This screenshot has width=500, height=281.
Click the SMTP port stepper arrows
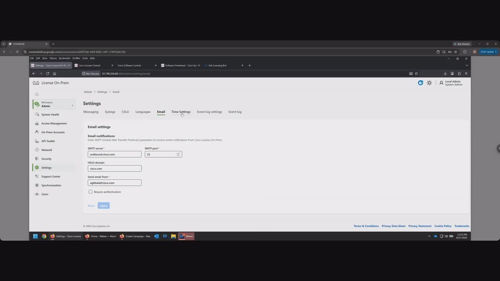[x=178, y=154]
